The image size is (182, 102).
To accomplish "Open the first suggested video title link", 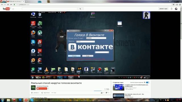I will [136, 86].
